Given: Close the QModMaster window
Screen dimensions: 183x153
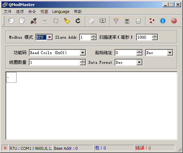Looking at the screenshot, I should [x=178, y=5].
